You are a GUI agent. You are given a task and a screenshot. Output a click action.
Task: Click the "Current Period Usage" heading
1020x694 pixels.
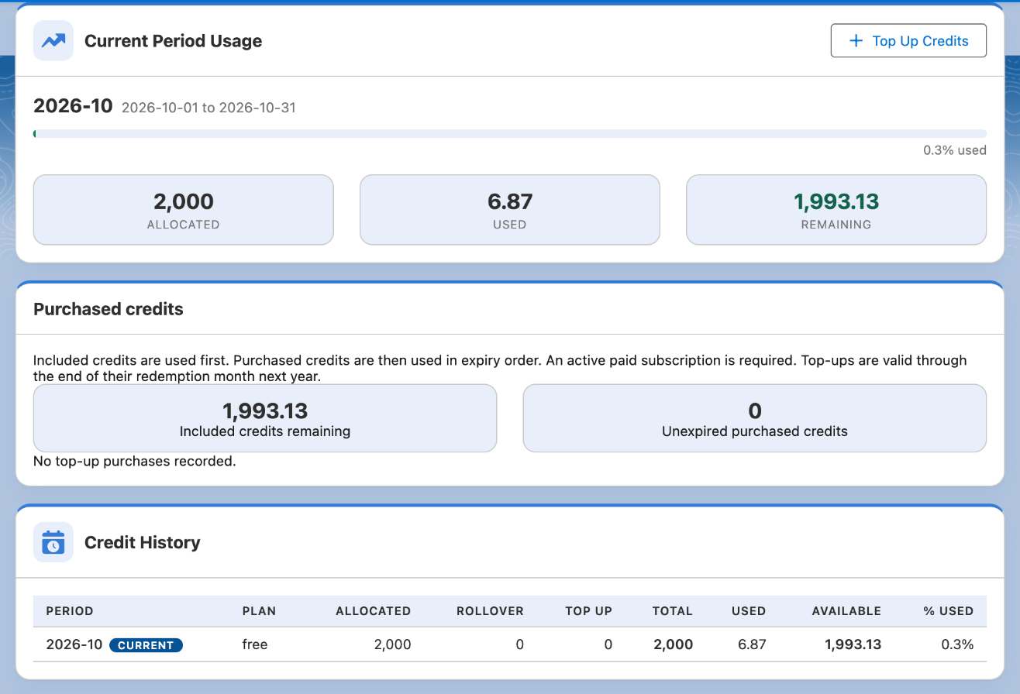tap(174, 41)
